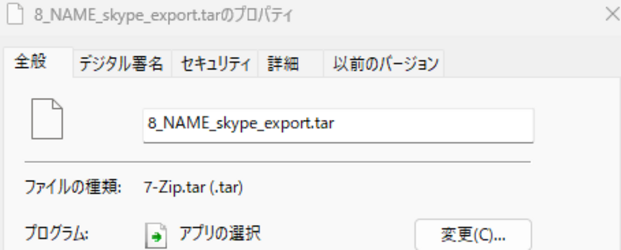Click the green arrow program icon

[x=156, y=235]
